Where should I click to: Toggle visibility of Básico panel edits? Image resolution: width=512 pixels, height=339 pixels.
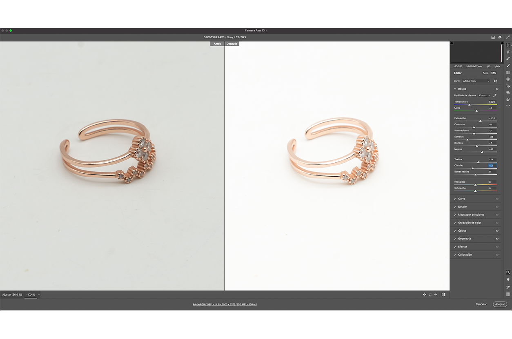point(497,89)
